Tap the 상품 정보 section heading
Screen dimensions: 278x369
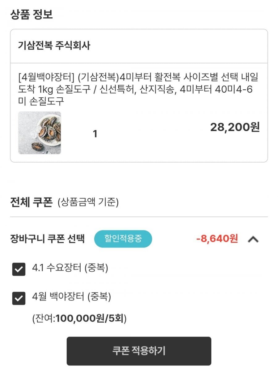[x=32, y=14]
